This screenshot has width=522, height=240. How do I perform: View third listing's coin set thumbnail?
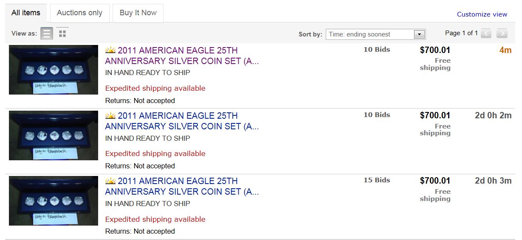pyautogui.click(x=54, y=201)
